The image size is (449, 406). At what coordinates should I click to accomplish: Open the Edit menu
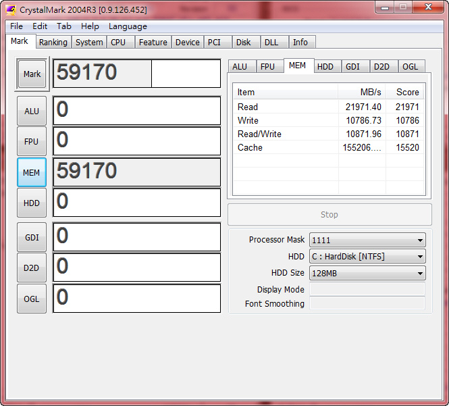click(40, 26)
